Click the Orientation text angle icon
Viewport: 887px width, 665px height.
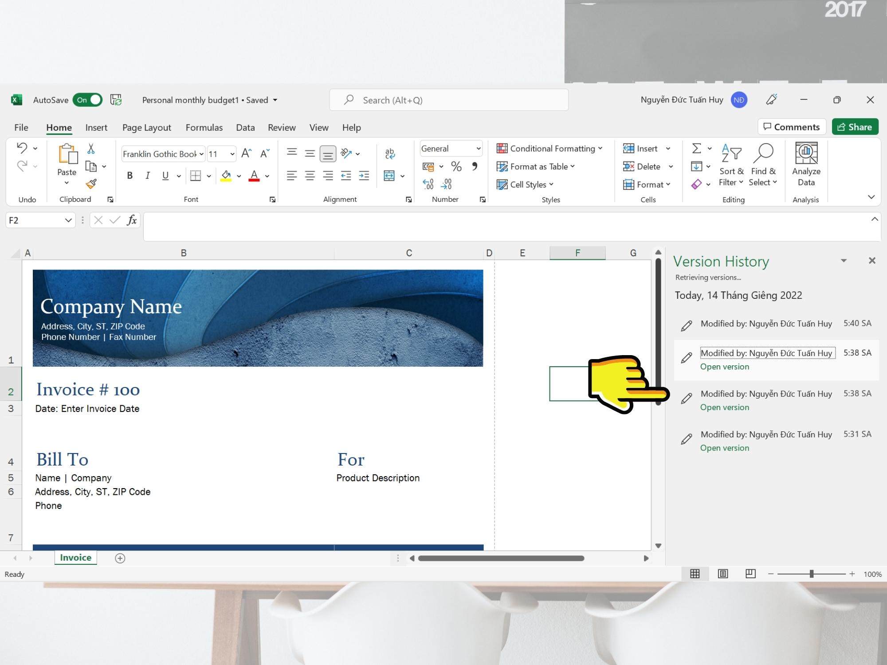pyautogui.click(x=346, y=154)
